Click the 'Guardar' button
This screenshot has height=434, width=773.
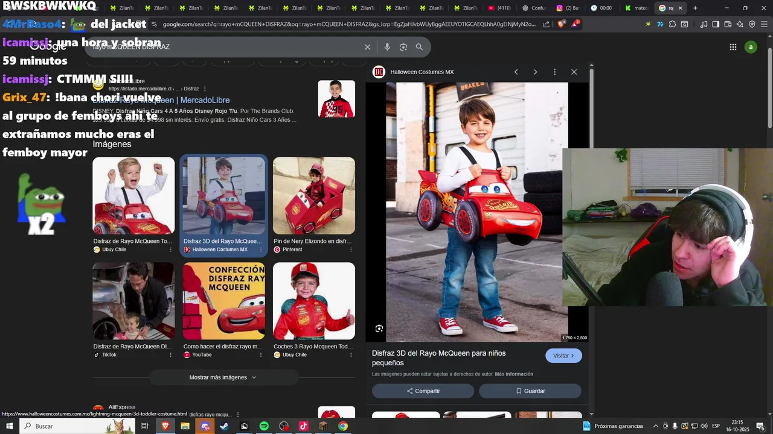click(530, 391)
